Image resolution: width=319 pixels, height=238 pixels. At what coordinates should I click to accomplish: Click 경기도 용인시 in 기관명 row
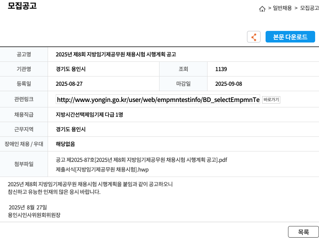(x=70, y=69)
